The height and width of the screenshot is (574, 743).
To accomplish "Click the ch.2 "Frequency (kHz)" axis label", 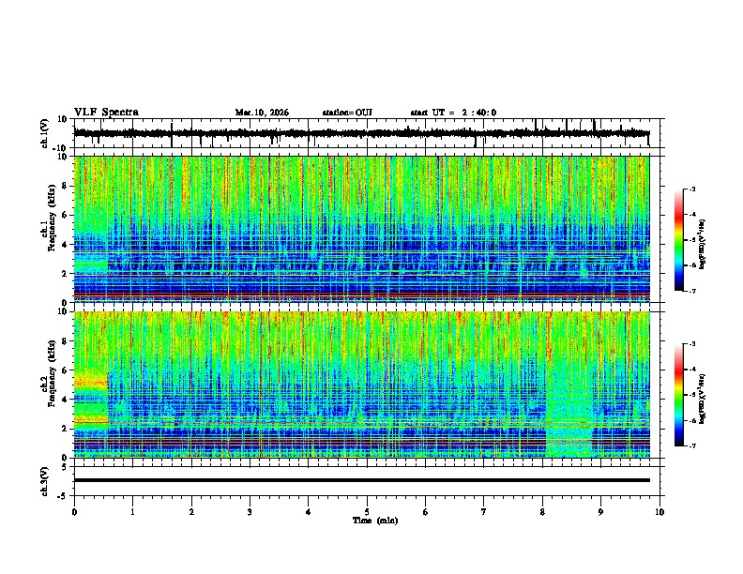I will 52,373.
